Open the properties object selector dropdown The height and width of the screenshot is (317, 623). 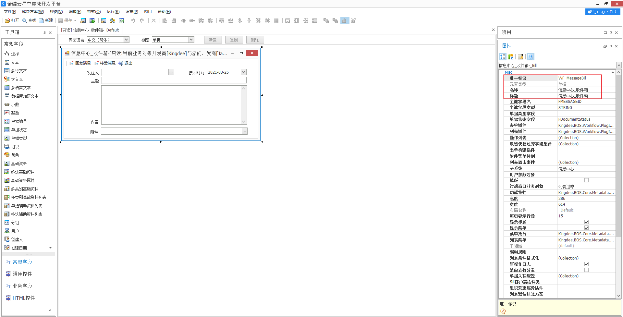click(618, 65)
